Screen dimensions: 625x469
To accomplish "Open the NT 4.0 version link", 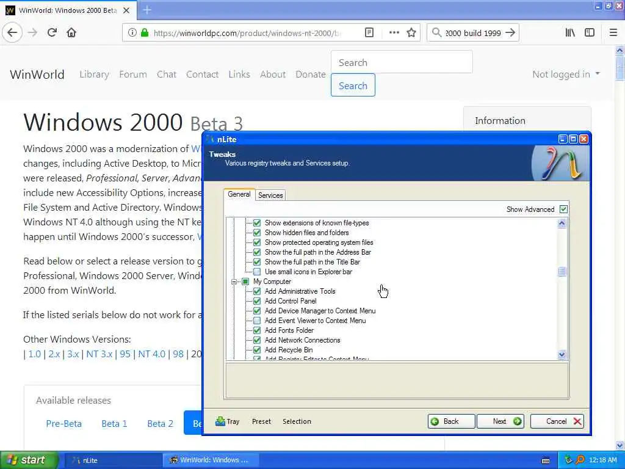I will 151,354.
